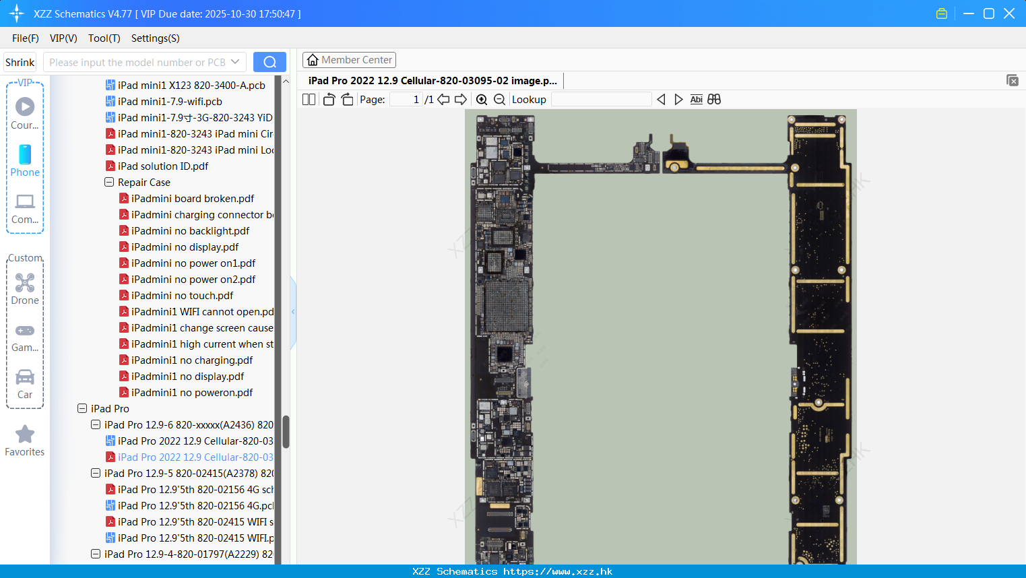Open the Car category
Screen dimensions: 1026x578
(x=25, y=384)
